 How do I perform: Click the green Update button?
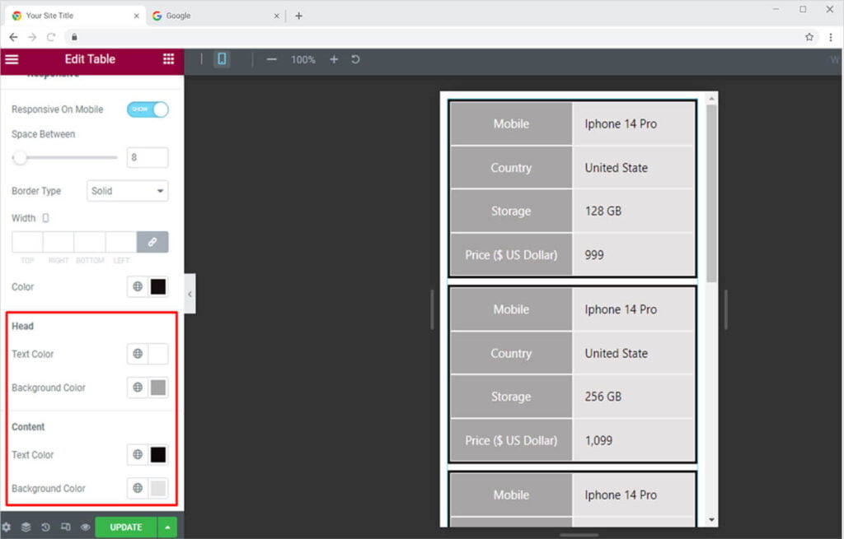pyautogui.click(x=126, y=527)
